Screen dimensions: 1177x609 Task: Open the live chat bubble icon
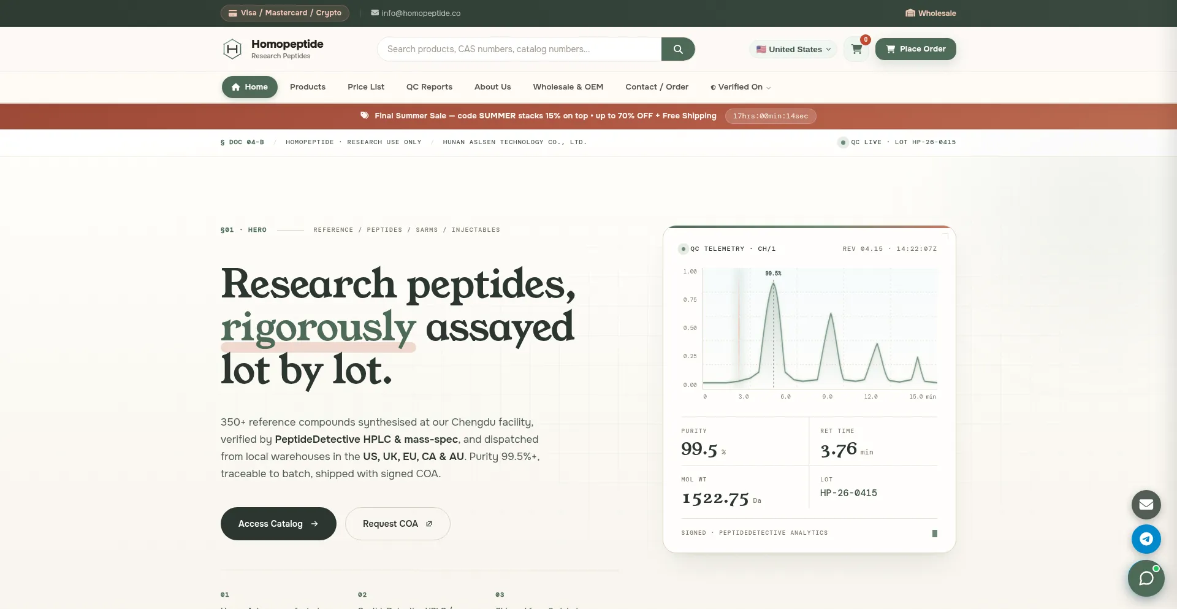(1146, 578)
